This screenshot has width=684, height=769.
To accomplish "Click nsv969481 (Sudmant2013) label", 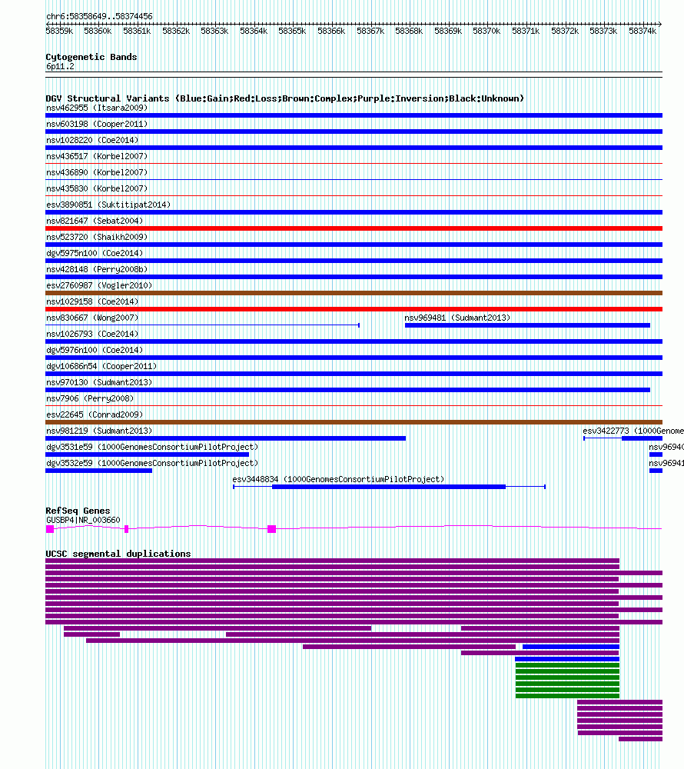I will tap(457, 318).
